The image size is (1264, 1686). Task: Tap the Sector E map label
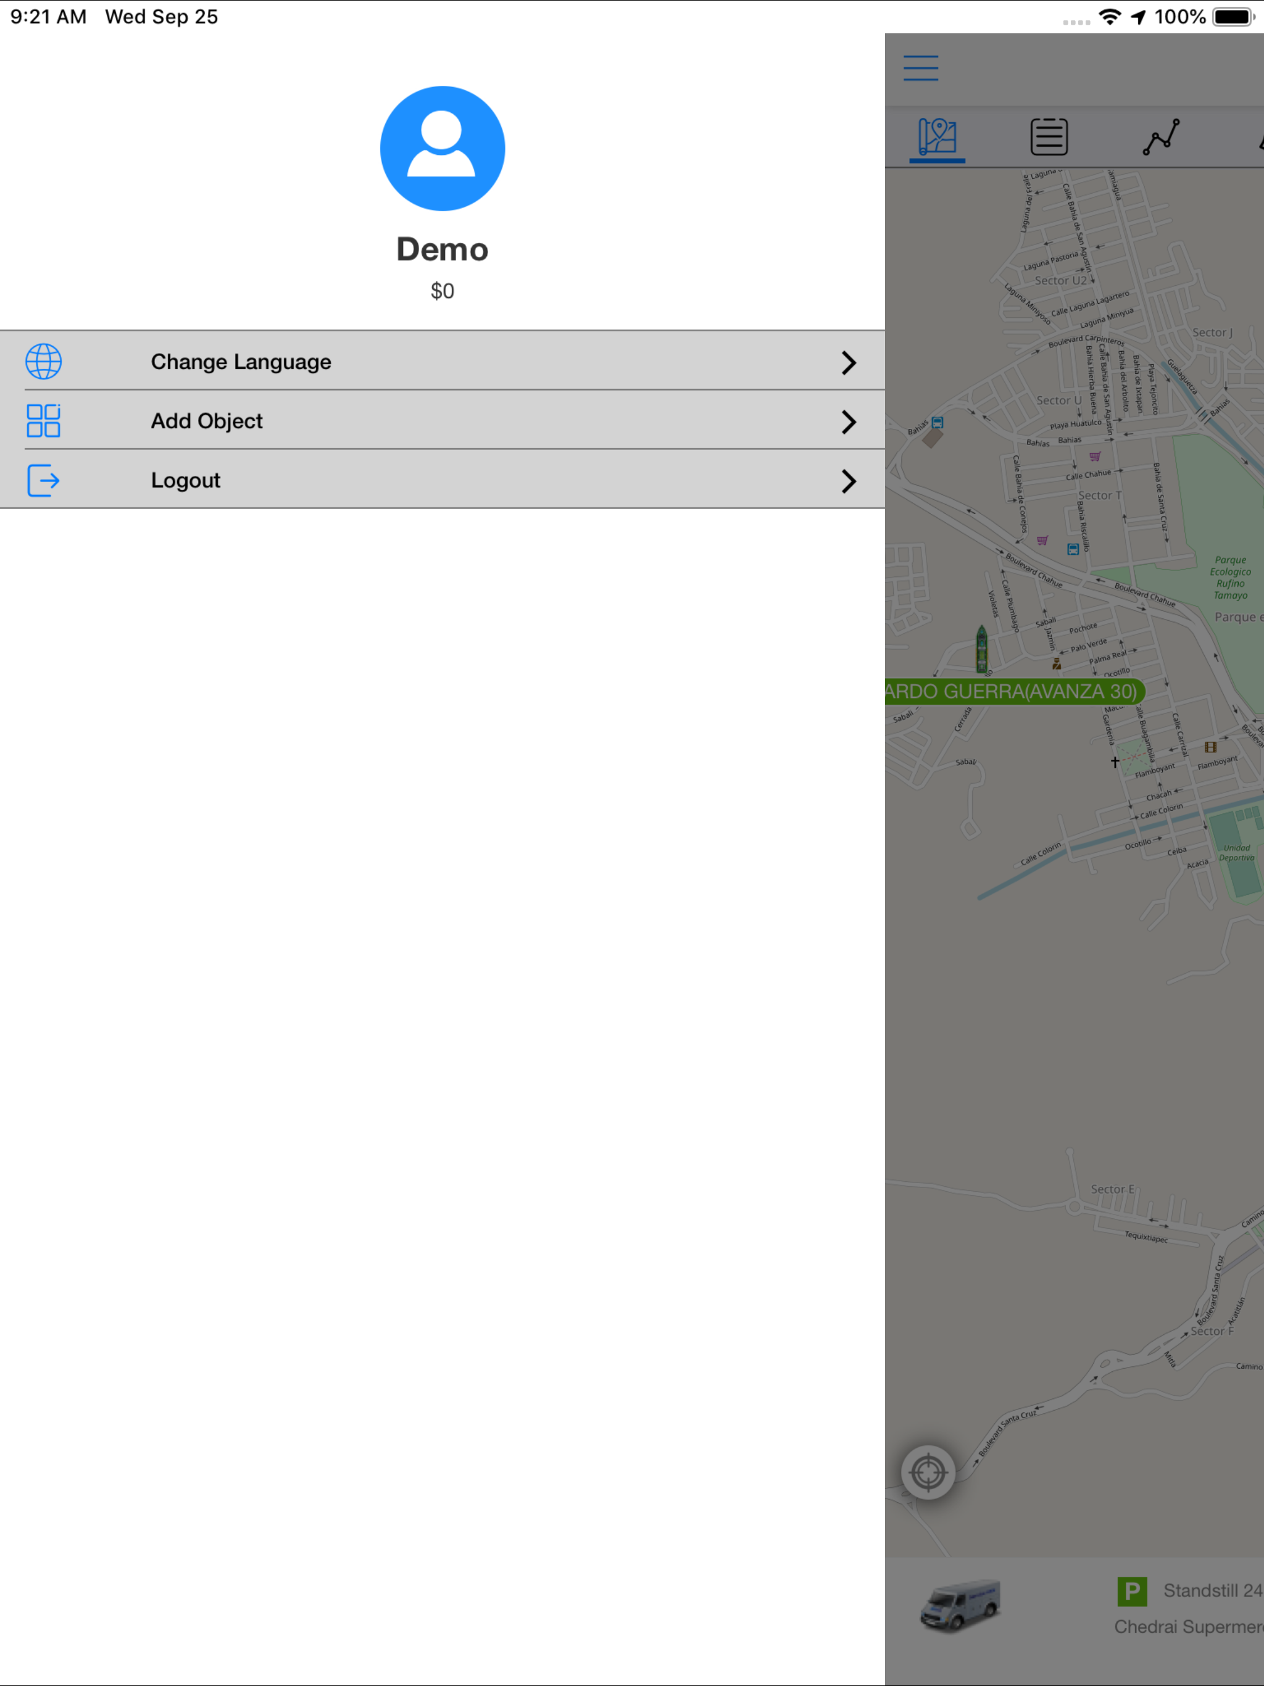point(1112,1189)
